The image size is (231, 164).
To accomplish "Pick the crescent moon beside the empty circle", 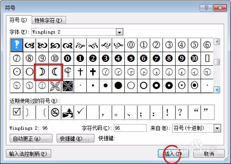I will 42,72.
